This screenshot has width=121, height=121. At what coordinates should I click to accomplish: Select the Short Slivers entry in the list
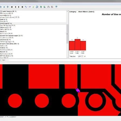click(6, 23)
